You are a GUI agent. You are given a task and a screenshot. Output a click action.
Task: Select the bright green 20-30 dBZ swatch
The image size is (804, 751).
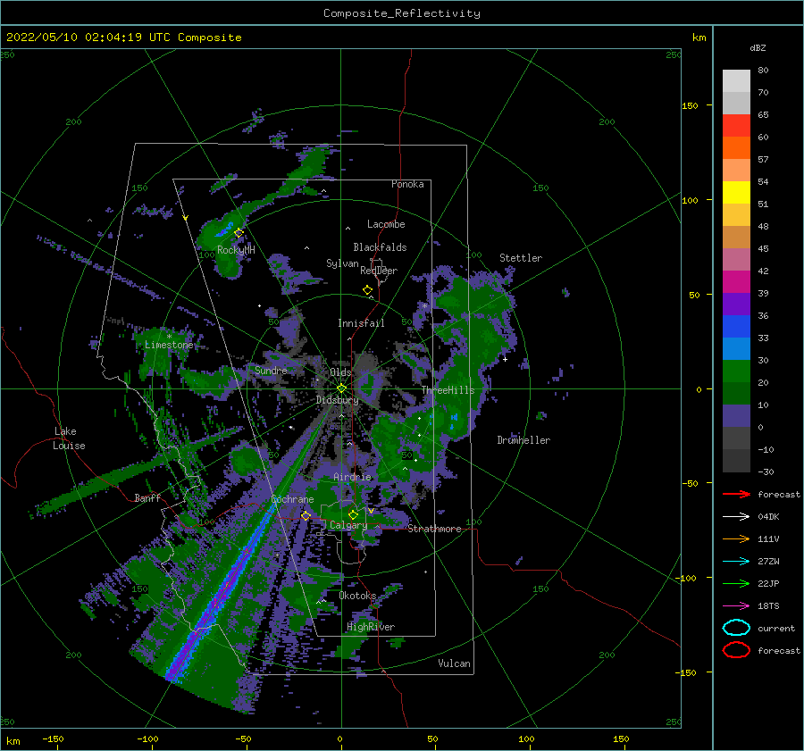coord(736,371)
